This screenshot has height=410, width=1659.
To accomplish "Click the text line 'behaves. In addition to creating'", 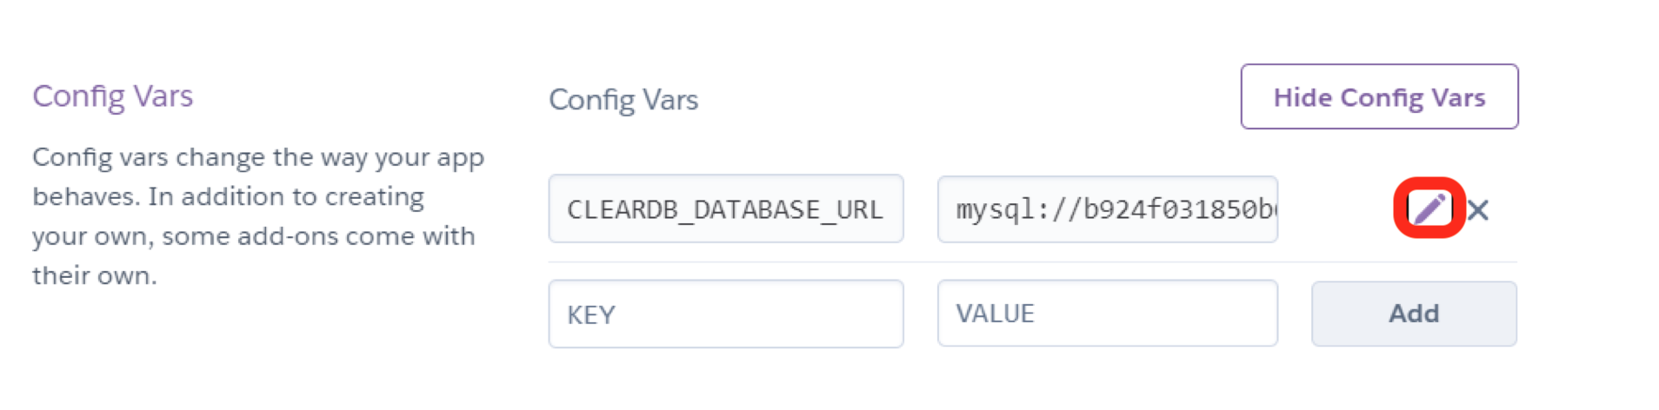I will click(228, 197).
